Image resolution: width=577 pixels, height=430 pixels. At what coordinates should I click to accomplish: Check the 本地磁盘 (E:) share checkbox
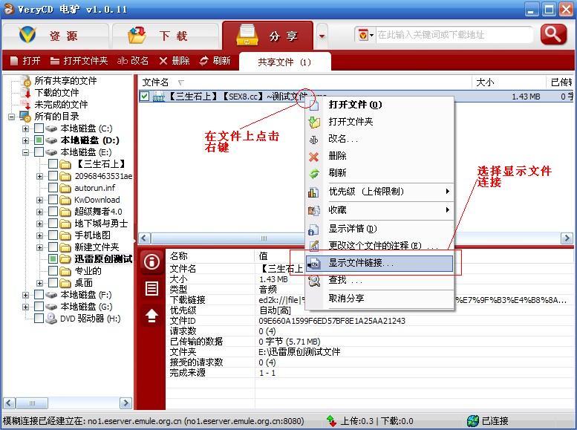[39, 152]
